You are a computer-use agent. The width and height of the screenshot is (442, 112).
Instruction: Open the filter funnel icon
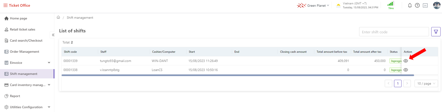pyautogui.click(x=436, y=32)
